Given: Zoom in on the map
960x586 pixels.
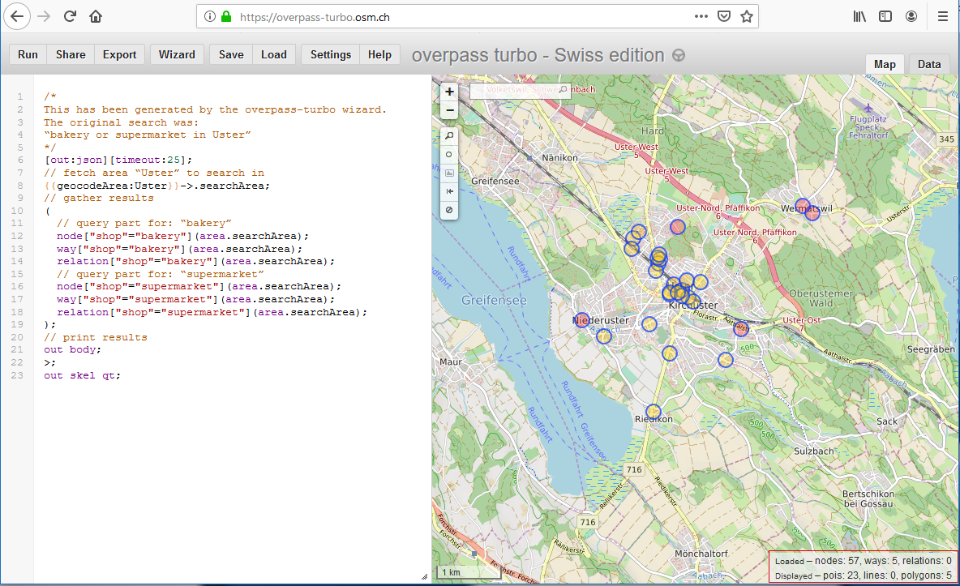Looking at the screenshot, I should (x=449, y=92).
